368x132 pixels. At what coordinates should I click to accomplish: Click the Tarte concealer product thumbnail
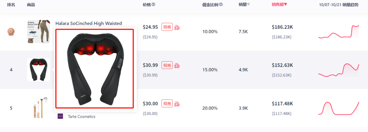tap(39, 108)
